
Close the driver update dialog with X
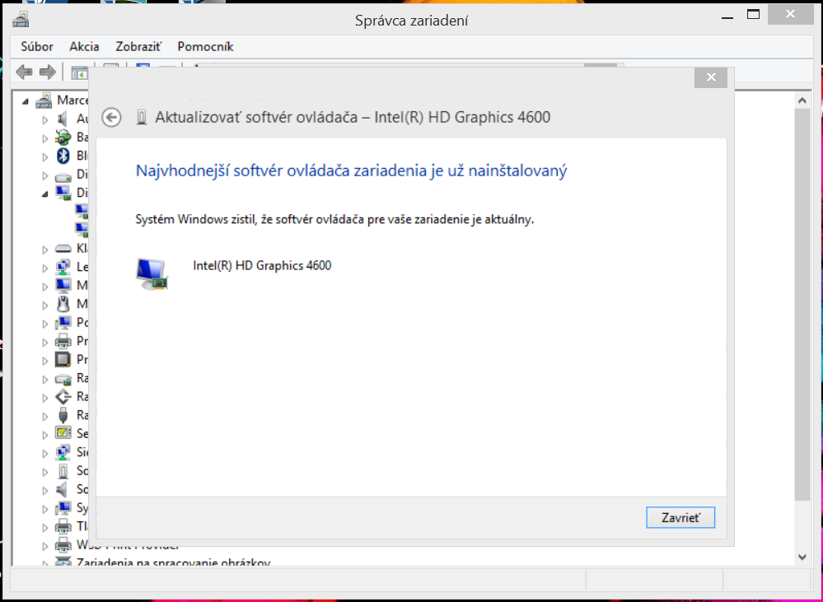point(710,78)
